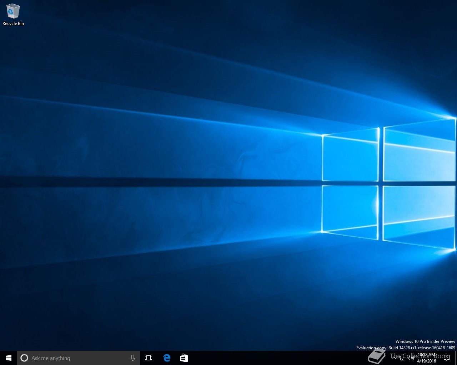Open Task View
Image resolution: width=457 pixels, height=365 pixels.
[x=149, y=358]
